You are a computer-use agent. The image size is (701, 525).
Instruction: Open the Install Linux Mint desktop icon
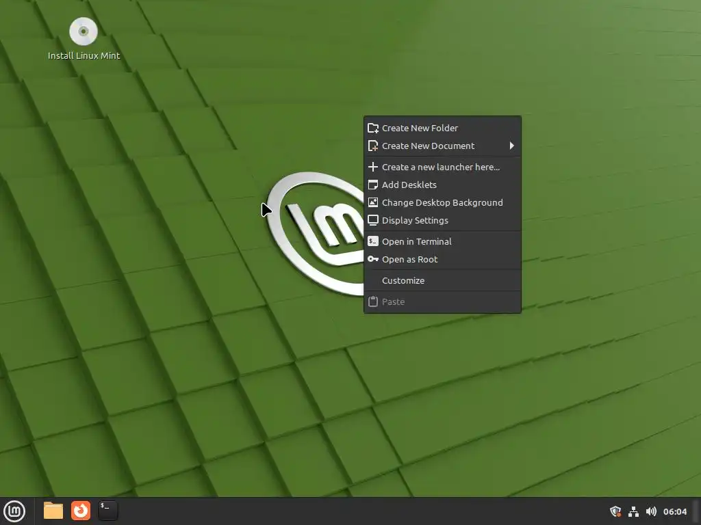(84, 39)
